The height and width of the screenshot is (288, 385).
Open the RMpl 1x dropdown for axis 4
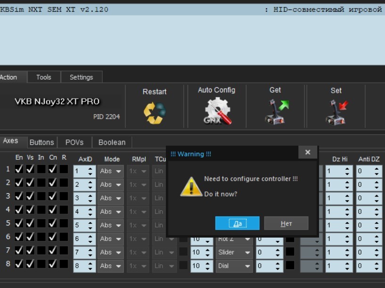pyautogui.click(x=138, y=212)
